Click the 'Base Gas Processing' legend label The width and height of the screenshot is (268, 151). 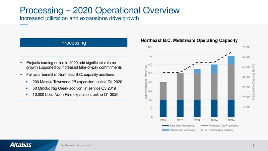point(182,125)
